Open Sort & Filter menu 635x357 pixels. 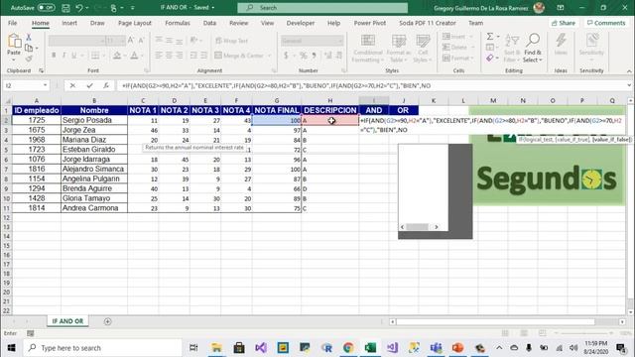(x=512, y=49)
